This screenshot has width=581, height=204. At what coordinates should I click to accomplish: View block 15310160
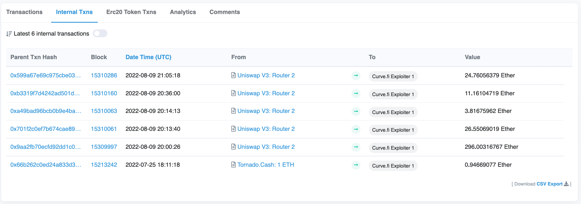point(104,93)
